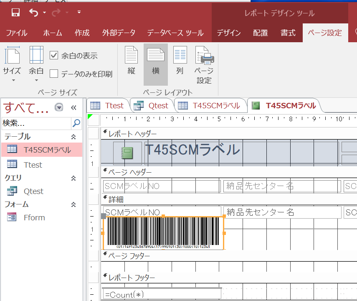The image size is (357, 301).
Task: Switch to the ホーム ribbon tab
Action: [x=52, y=33]
